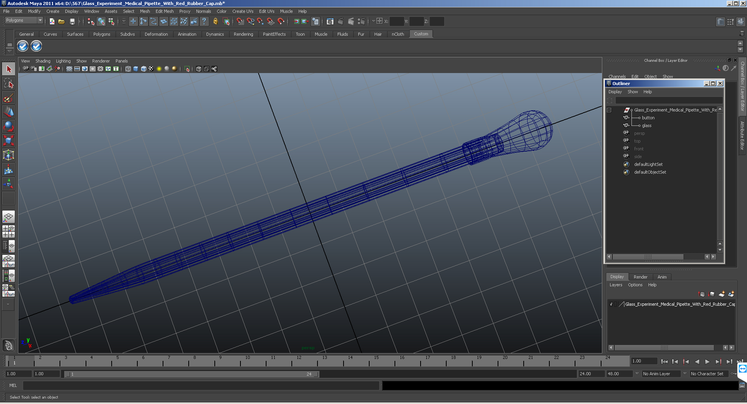Click the help question mark mask icon
This screenshot has width=747, height=404.
tap(204, 21)
